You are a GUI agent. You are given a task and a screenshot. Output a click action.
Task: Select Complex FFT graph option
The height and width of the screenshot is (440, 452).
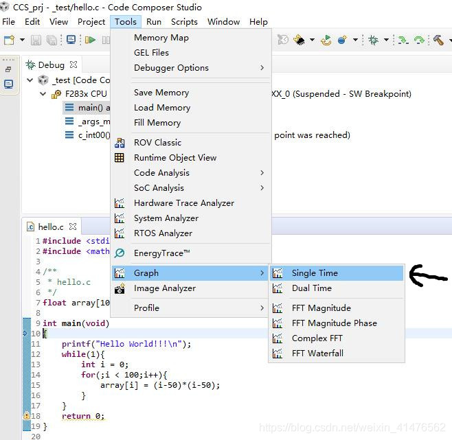pos(337,338)
